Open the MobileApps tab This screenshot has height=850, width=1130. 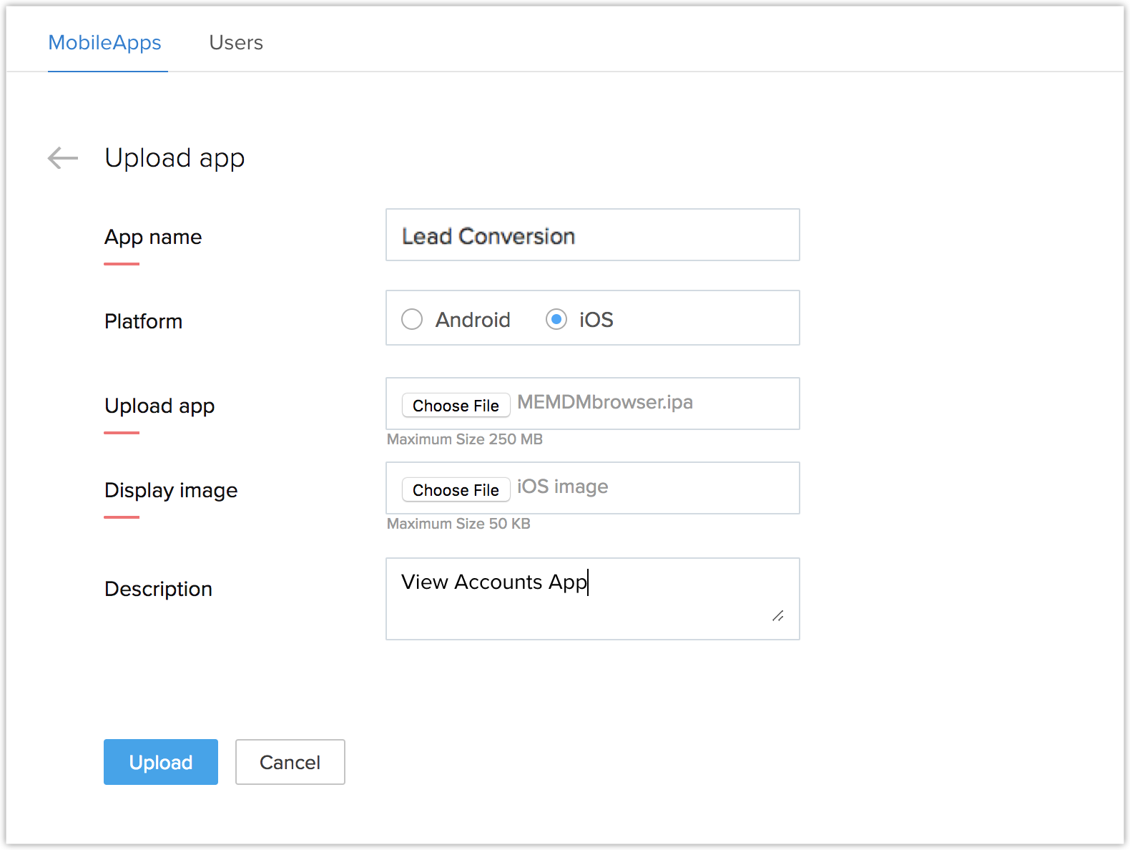click(x=105, y=43)
